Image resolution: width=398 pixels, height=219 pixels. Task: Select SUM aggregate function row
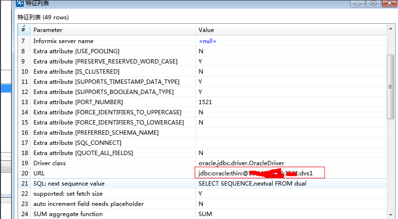coord(202,214)
